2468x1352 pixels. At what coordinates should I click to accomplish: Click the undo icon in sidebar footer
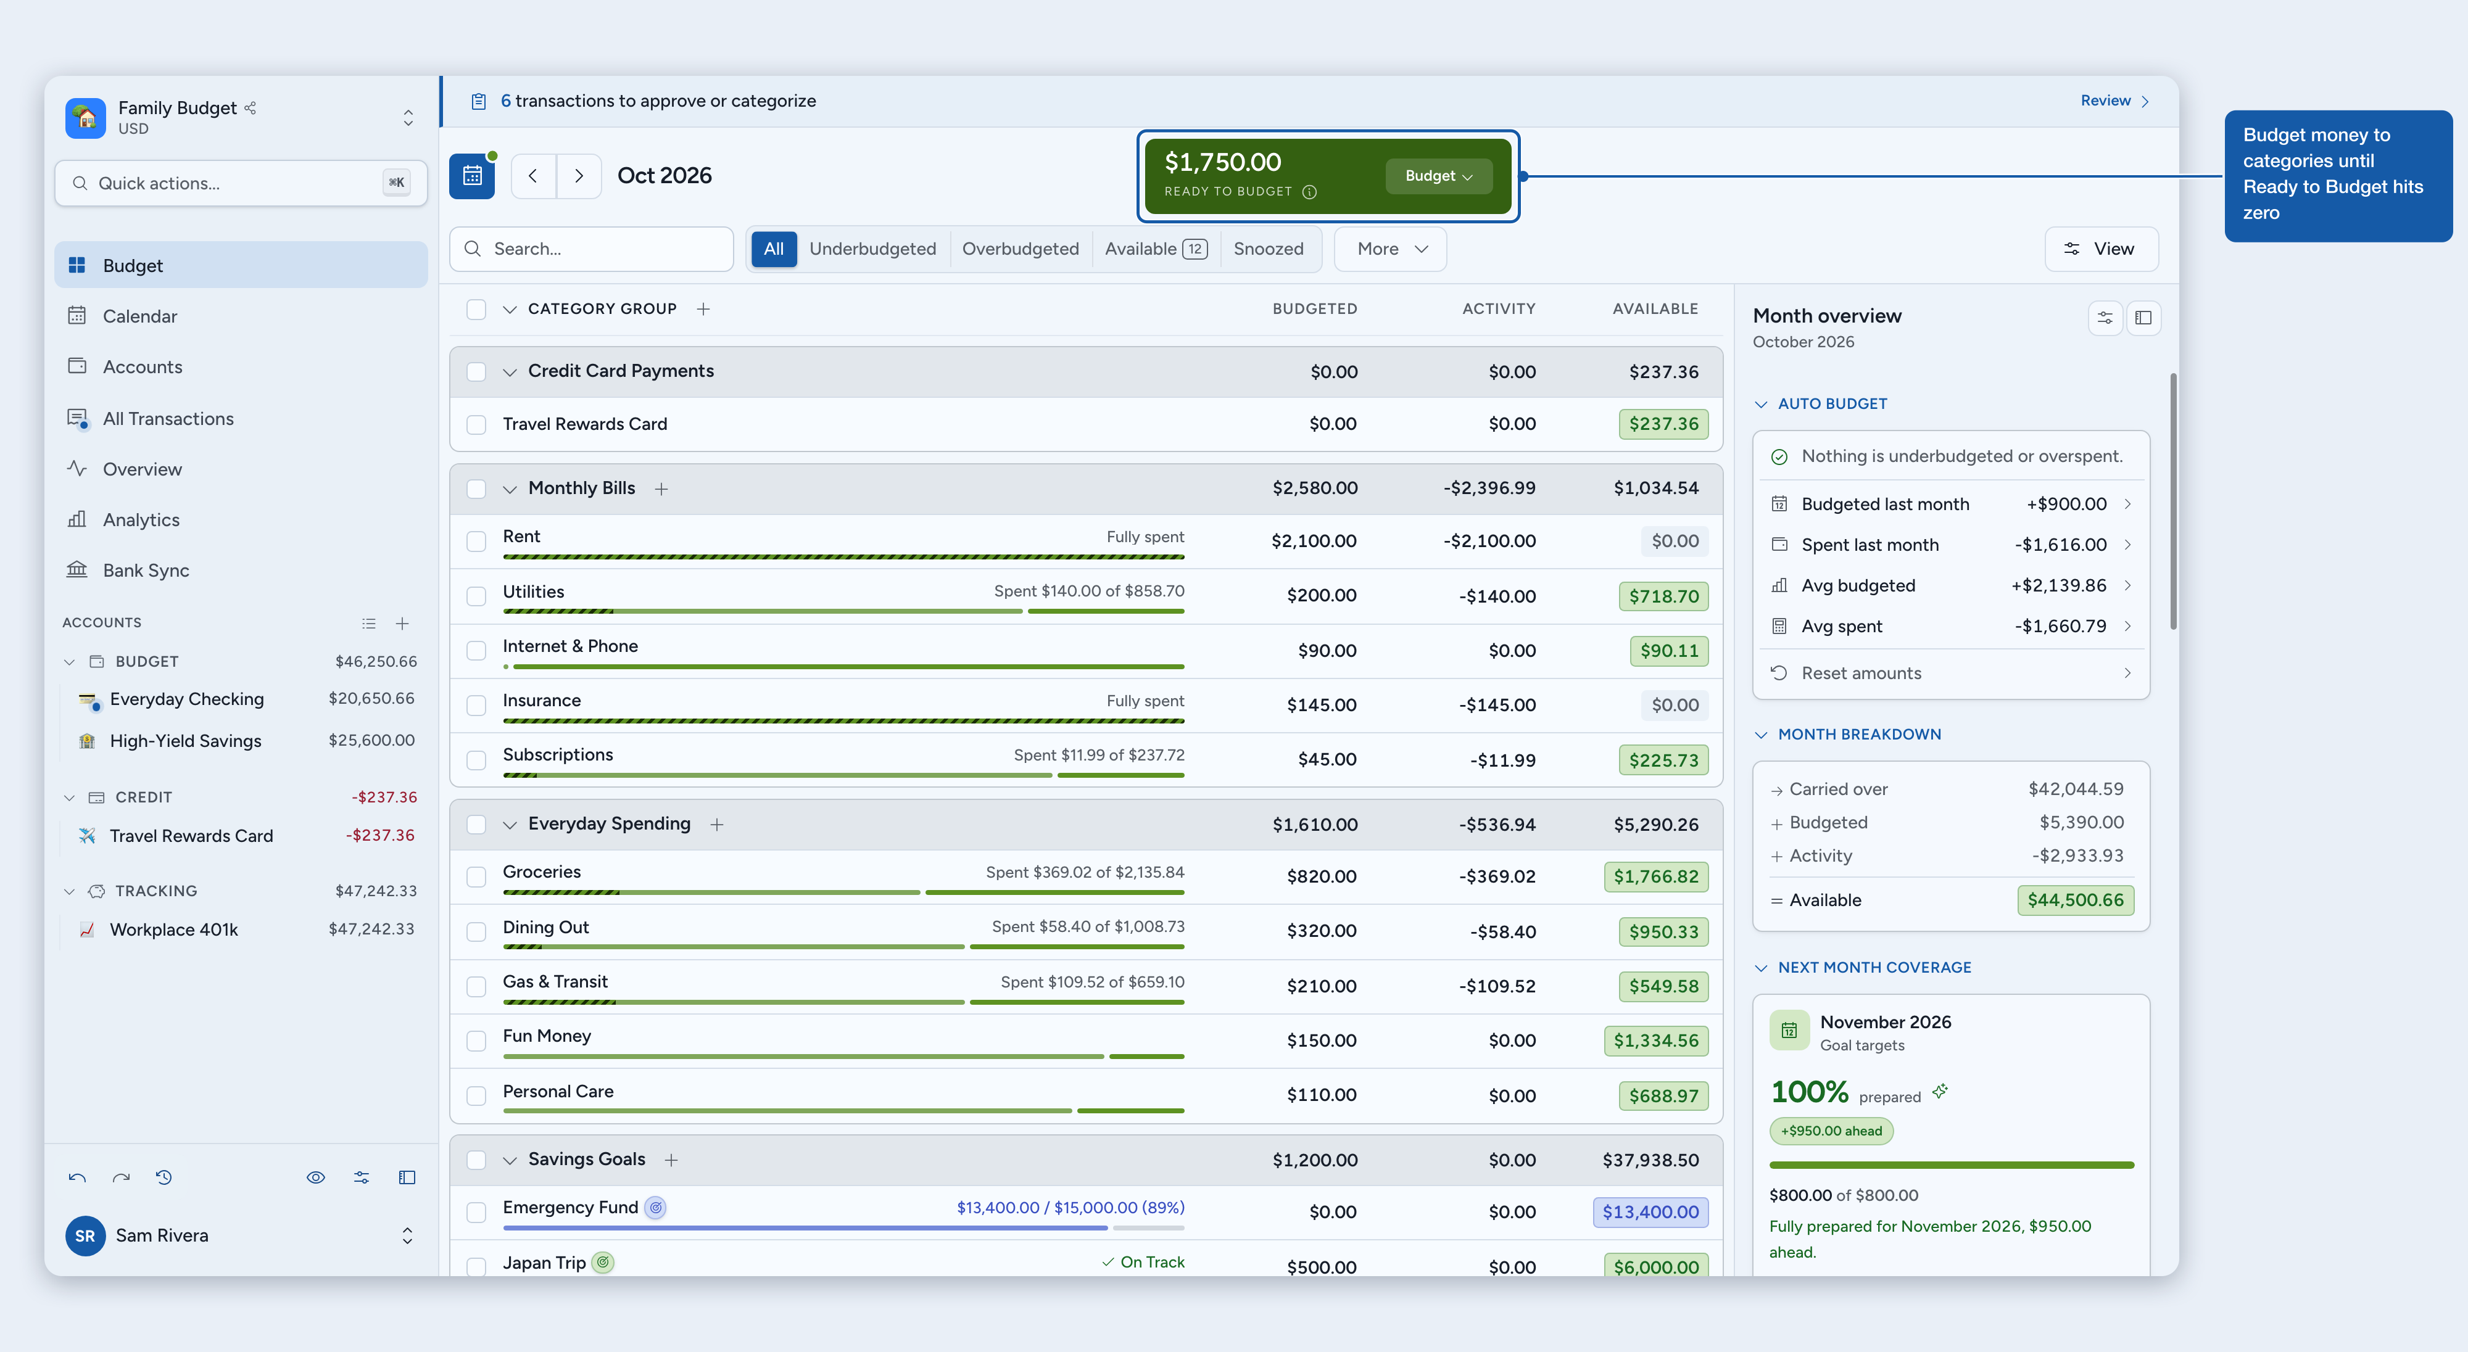click(x=78, y=1177)
